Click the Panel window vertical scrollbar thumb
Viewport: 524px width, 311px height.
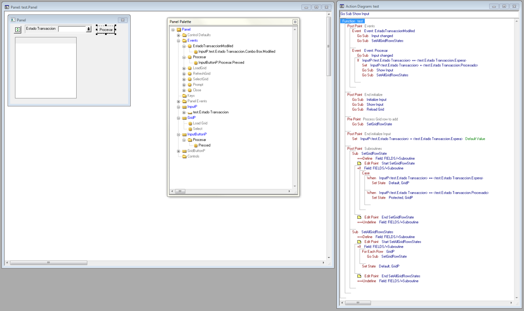329,46
